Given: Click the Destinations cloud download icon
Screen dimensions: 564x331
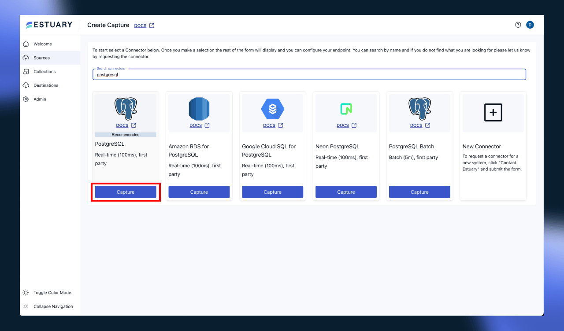Looking at the screenshot, I should click(26, 85).
